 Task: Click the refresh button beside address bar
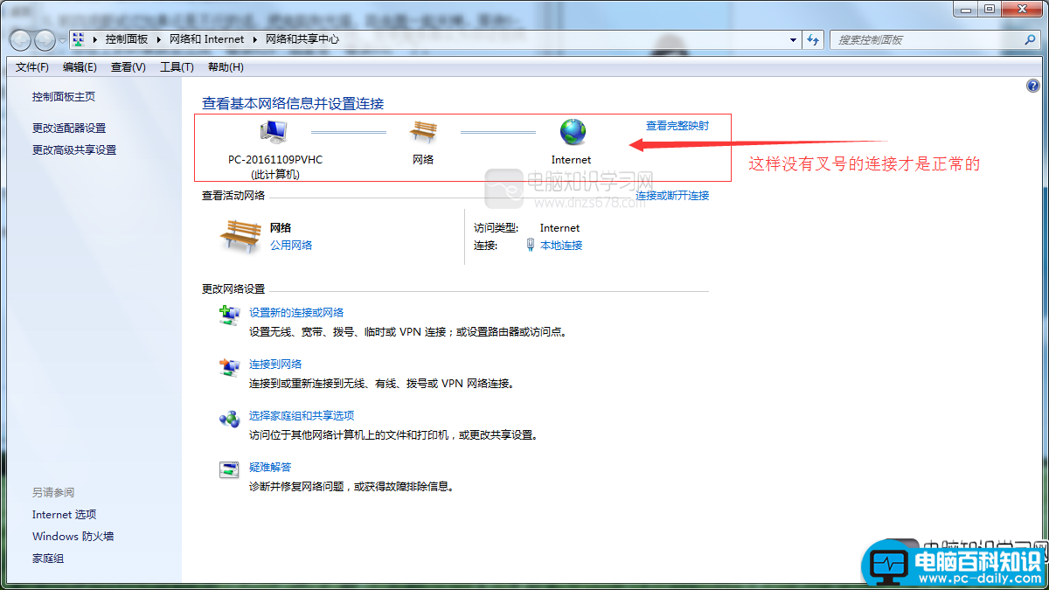point(814,40)
